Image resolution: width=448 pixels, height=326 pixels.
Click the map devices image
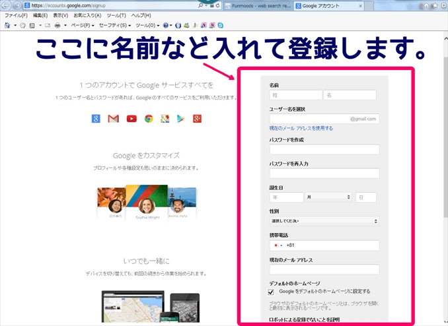coord(151,307)
